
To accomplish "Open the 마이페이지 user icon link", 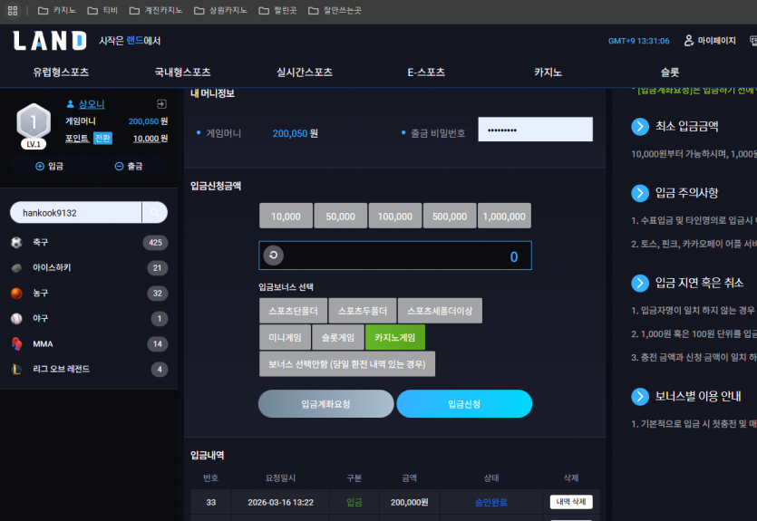I will click(710, 41).
